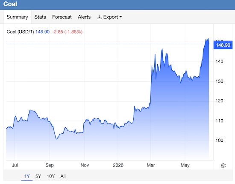The height and width of the screenshot is (184, 235).
Task: Click the Sep x-axis label
Action: (50, 165)
